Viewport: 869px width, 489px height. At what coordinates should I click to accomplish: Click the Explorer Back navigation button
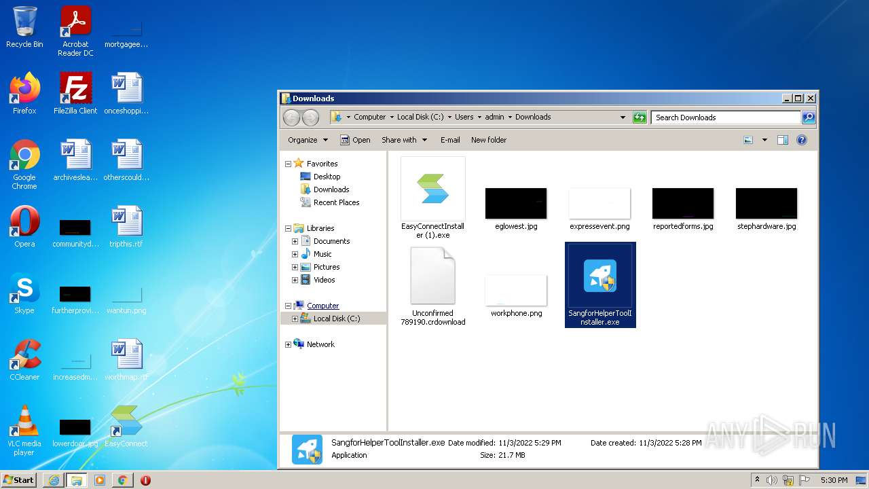coord(291,117)
